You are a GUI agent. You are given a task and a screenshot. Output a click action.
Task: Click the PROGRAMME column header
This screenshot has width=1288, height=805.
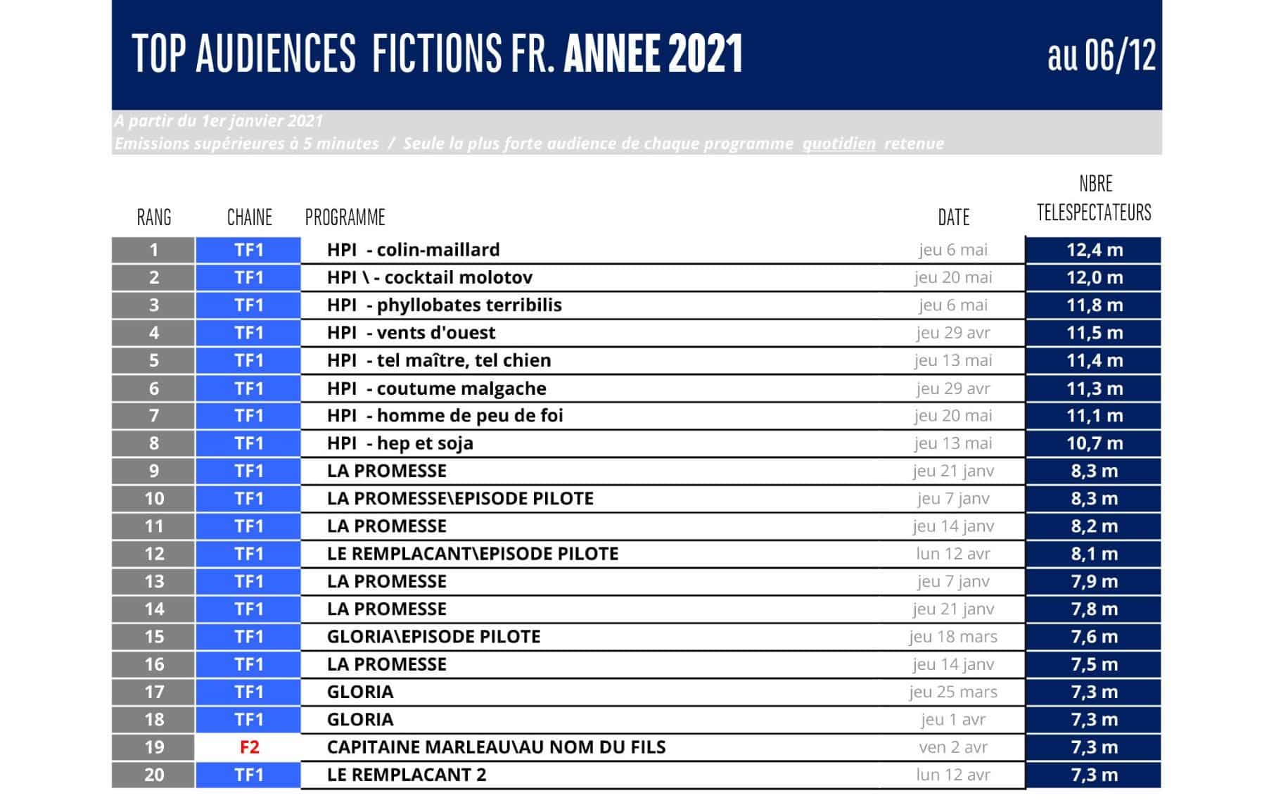point(345,217)
